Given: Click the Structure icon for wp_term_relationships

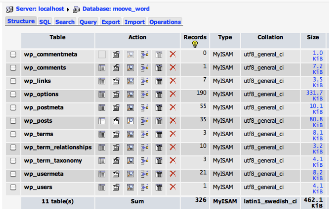Looking at the screenshot, I should pyautogui.click(x=116, y=148).
